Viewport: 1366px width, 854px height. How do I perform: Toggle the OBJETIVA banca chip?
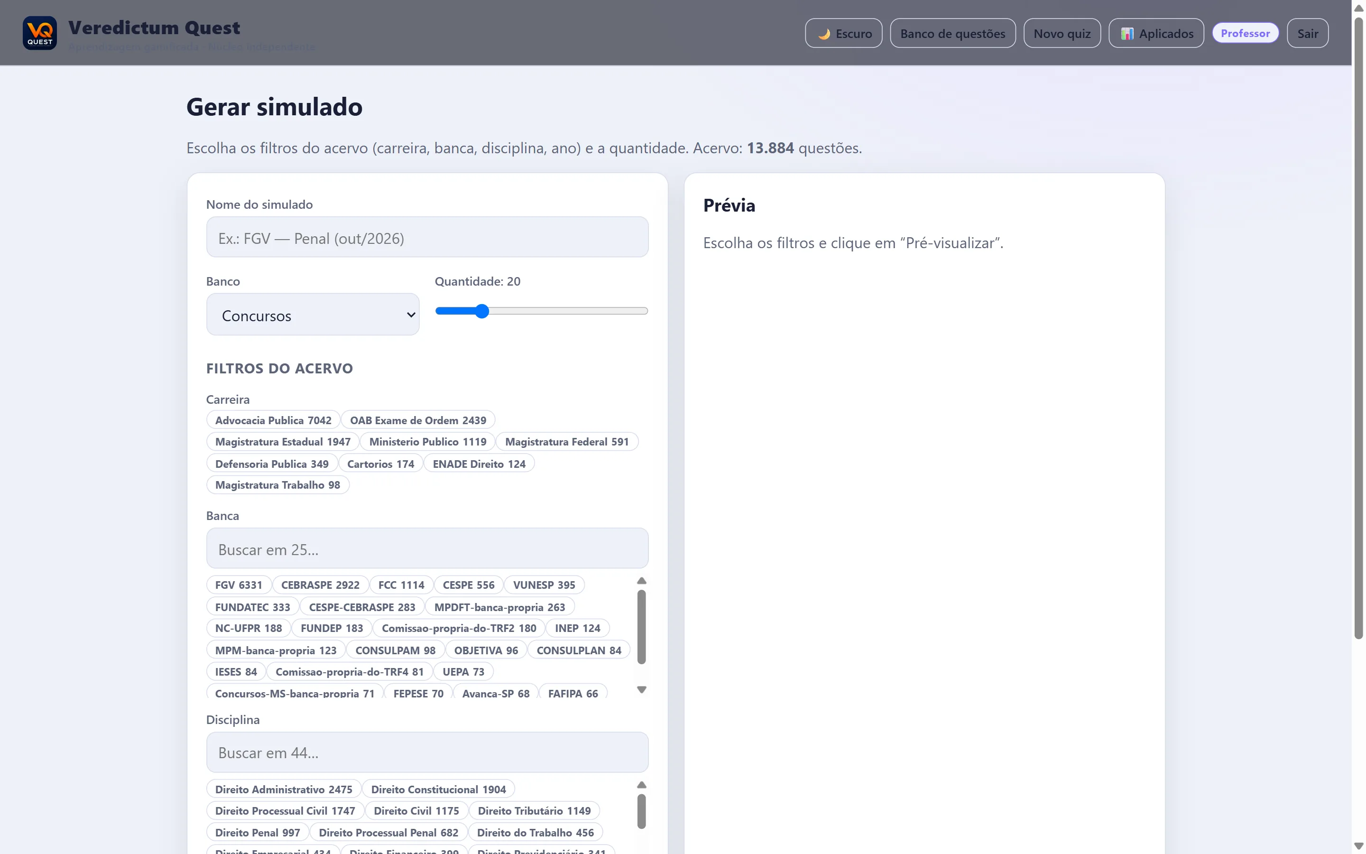(486, 650)
